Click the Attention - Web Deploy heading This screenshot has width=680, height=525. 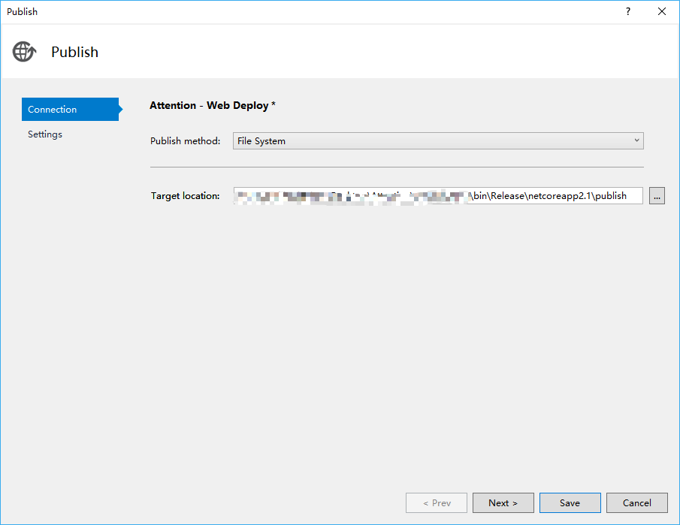[213, 106]
